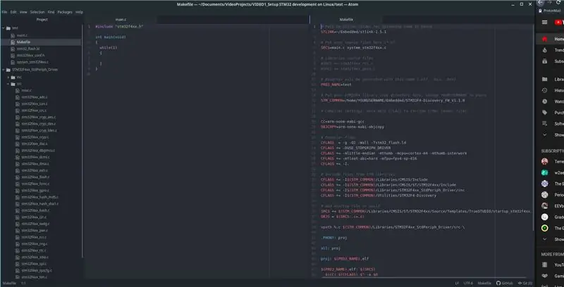Switch to the main.c editor tab
The image size is (564, 287).
121,20
